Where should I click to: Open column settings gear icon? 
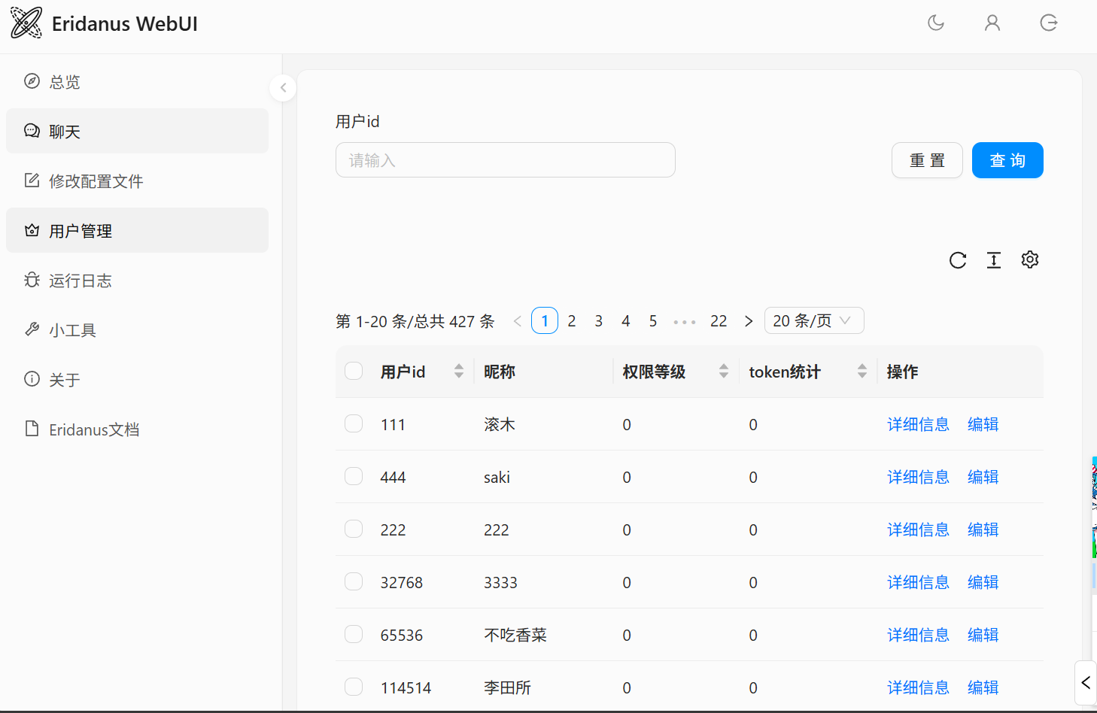pos(1030,260)
